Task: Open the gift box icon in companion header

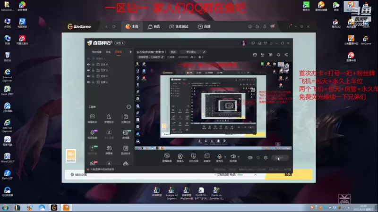Action: [255, 55]
